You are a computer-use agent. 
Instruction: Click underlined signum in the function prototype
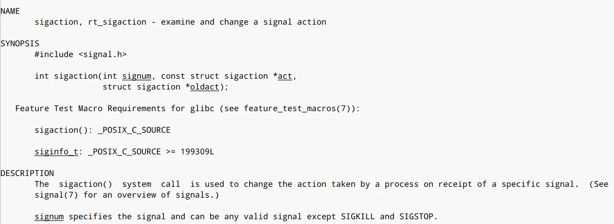(x=137, y=76)
